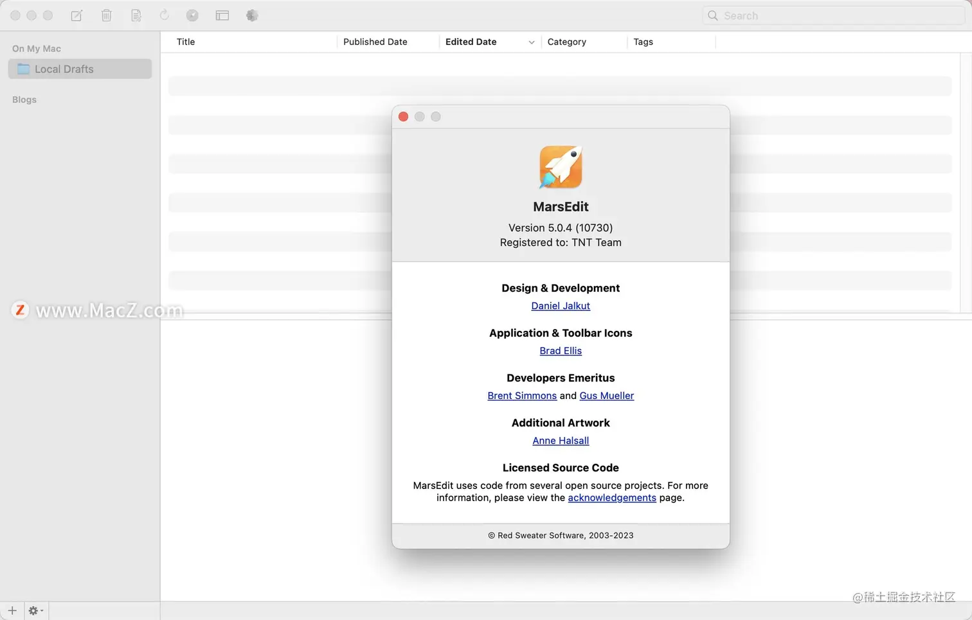
Task: Close the MarsEdit About window
Action: tap(404, 116)
